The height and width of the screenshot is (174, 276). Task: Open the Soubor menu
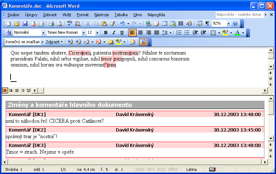(13, 15)
